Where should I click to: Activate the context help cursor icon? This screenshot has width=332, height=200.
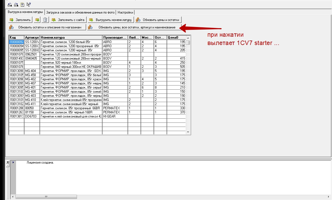click(29, 4)
